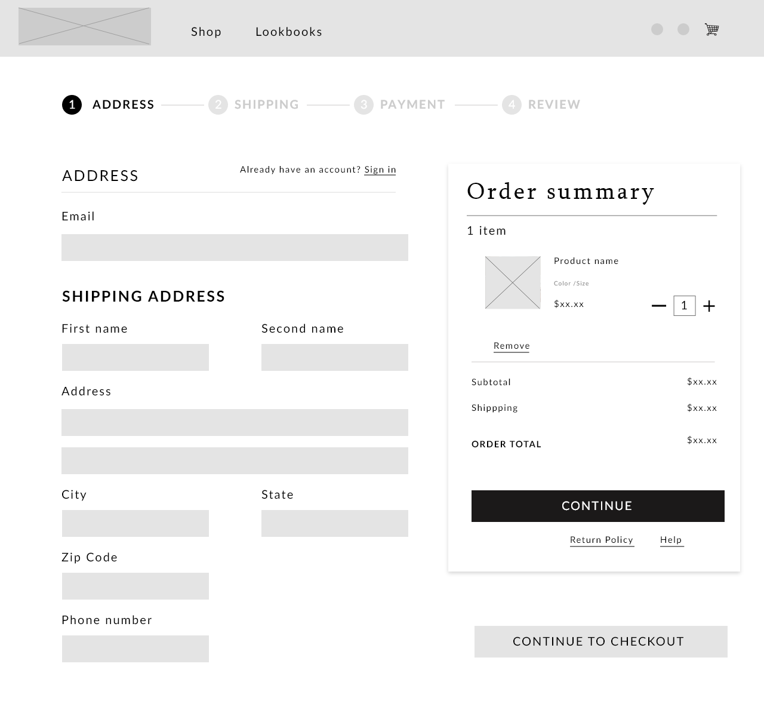Open the shopping cart icon
This screenshot has height=728, width=764.
coord(711,29)
